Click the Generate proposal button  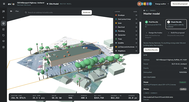(180, 4)
